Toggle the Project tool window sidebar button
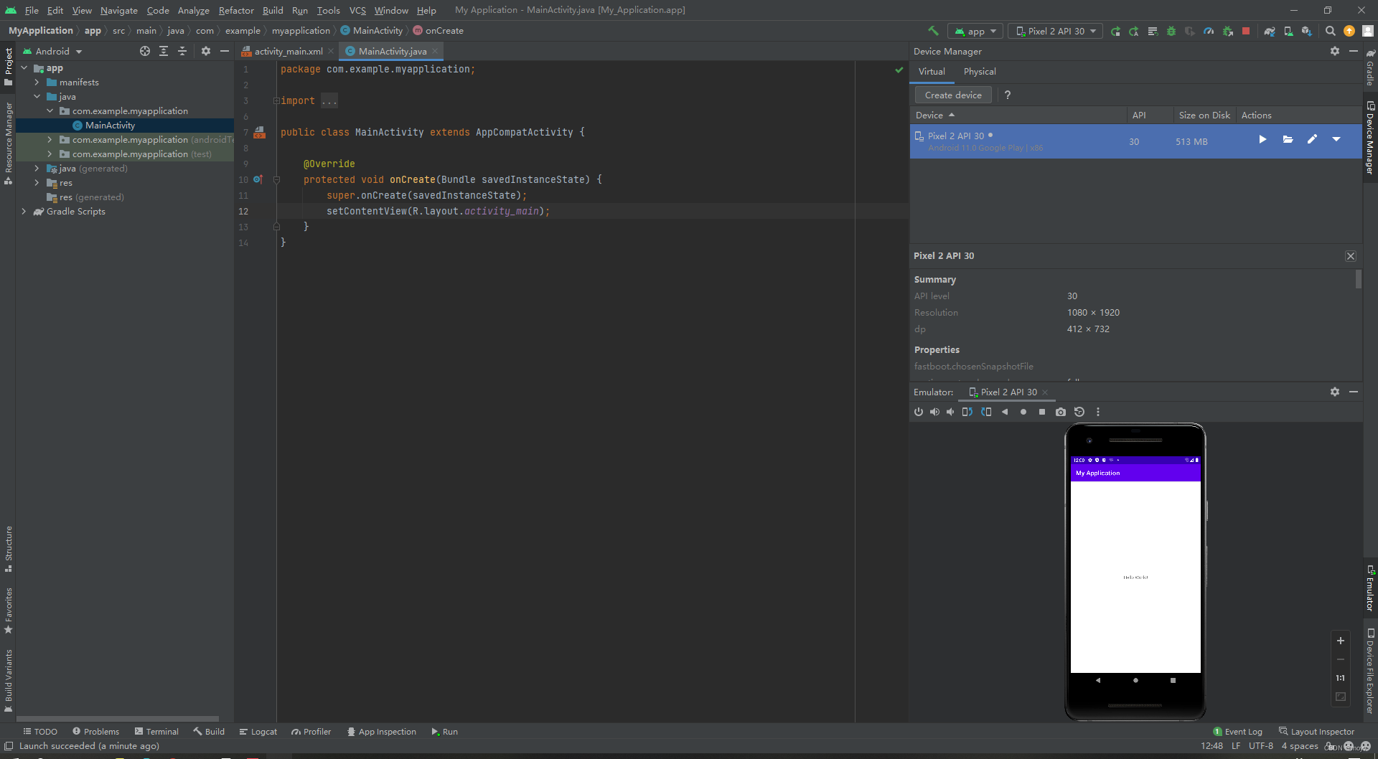 [x=8, y=66]
